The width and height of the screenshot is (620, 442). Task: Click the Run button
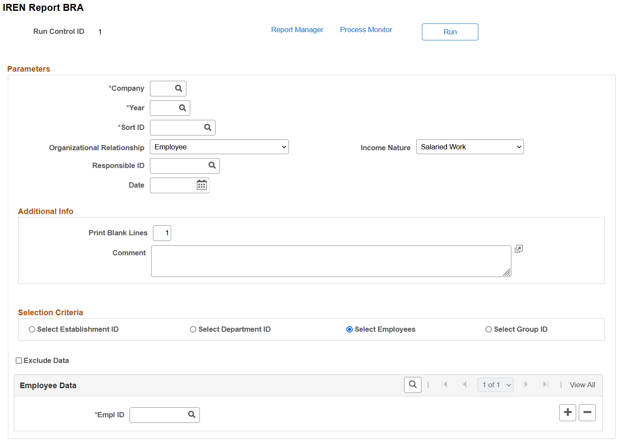(450, 32)
